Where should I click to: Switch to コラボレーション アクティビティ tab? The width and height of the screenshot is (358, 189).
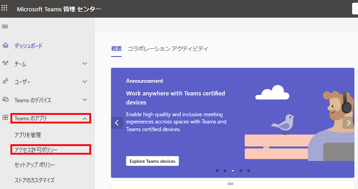click(x=168, y=49)
